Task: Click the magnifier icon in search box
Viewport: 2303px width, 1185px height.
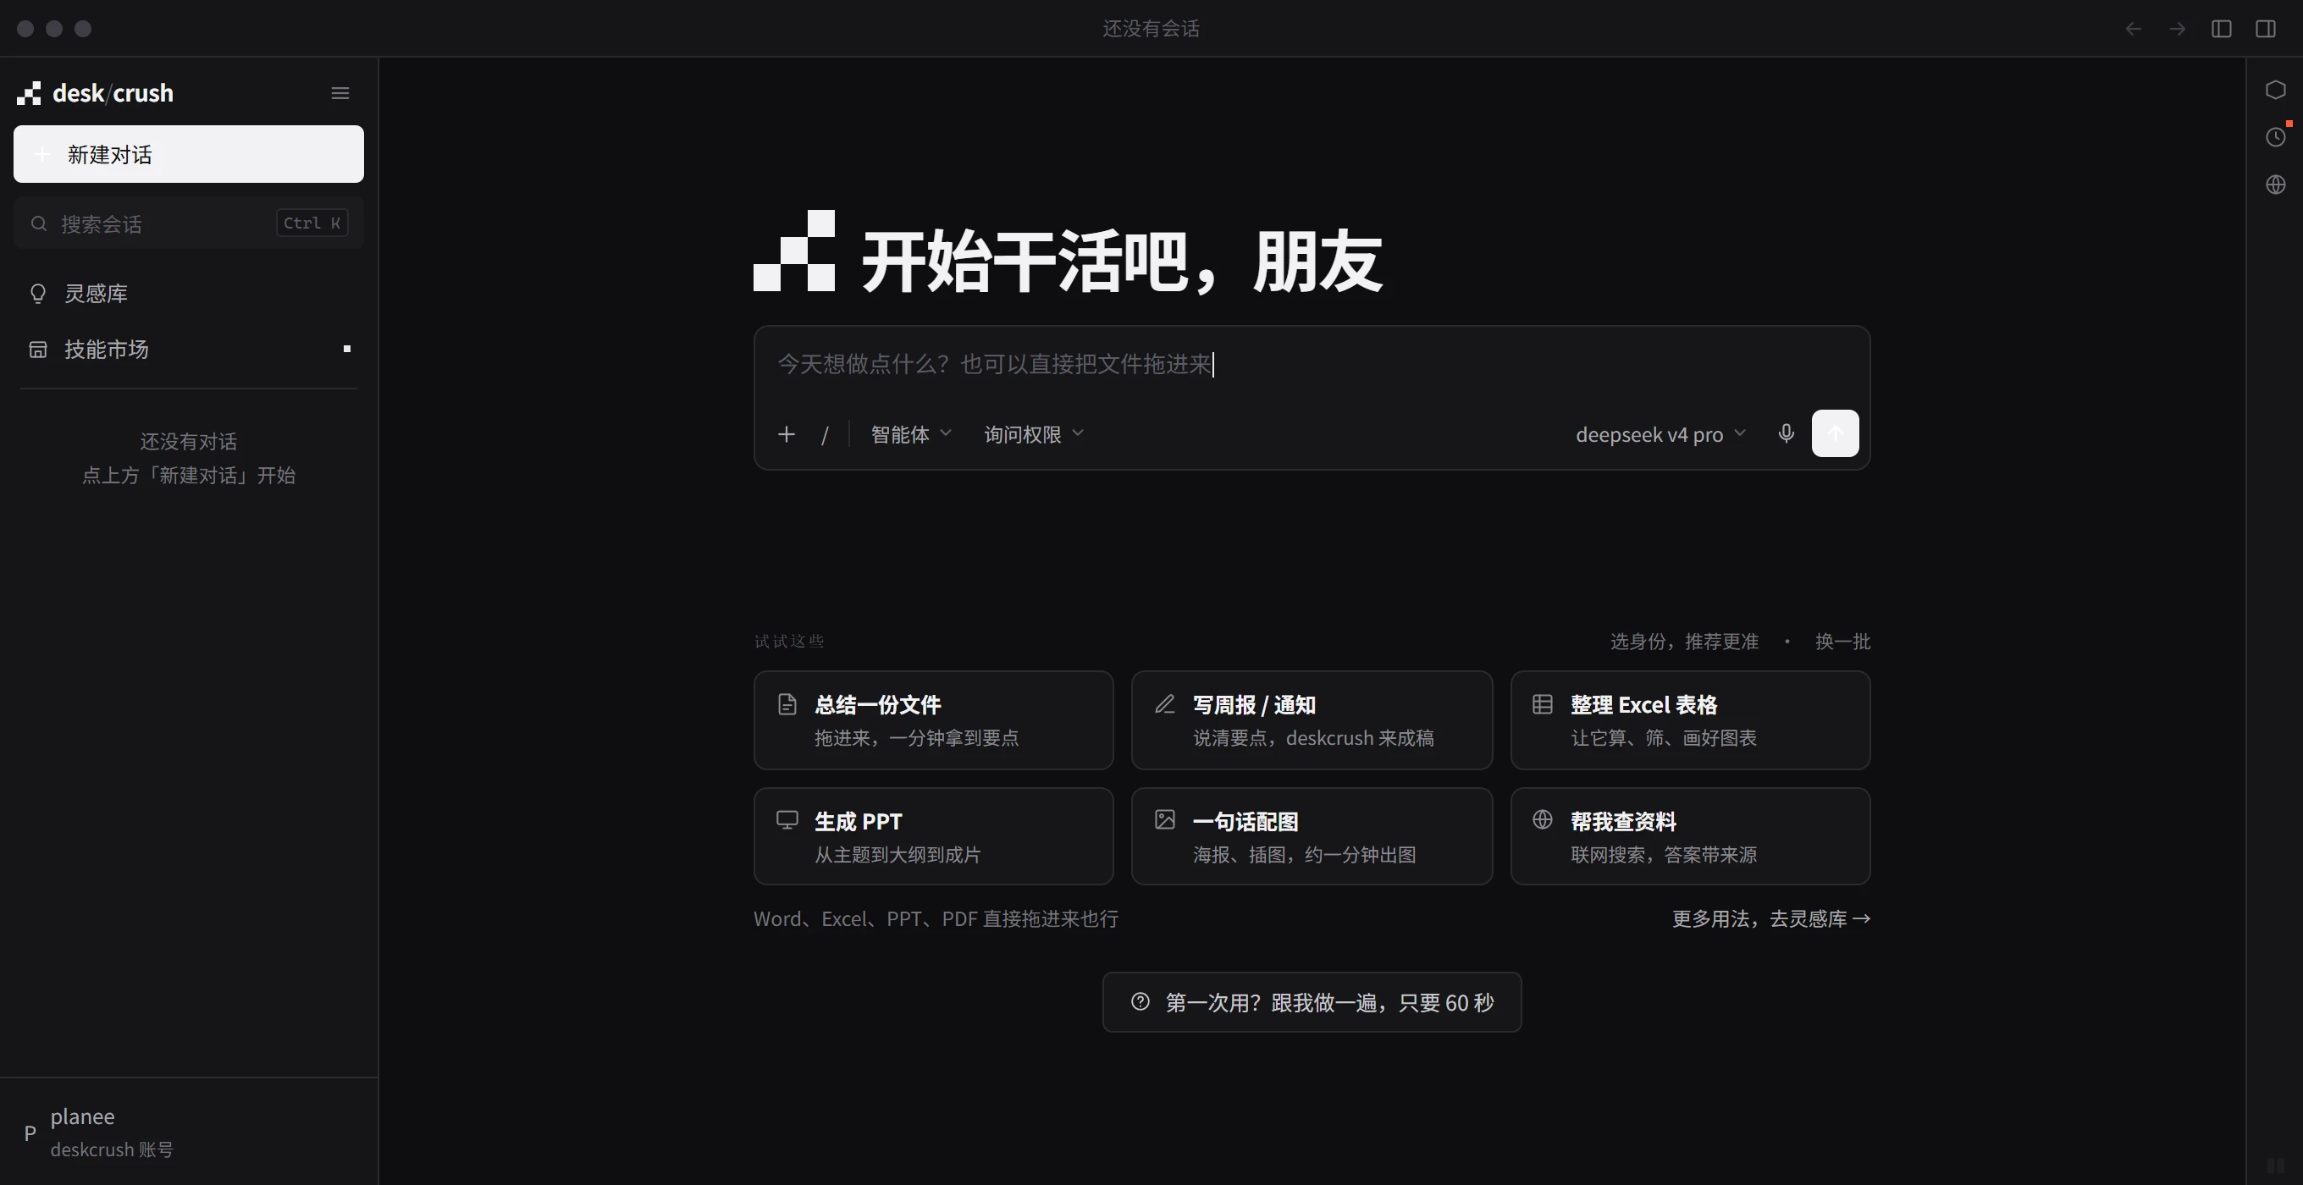Action: tap(38, 223)
